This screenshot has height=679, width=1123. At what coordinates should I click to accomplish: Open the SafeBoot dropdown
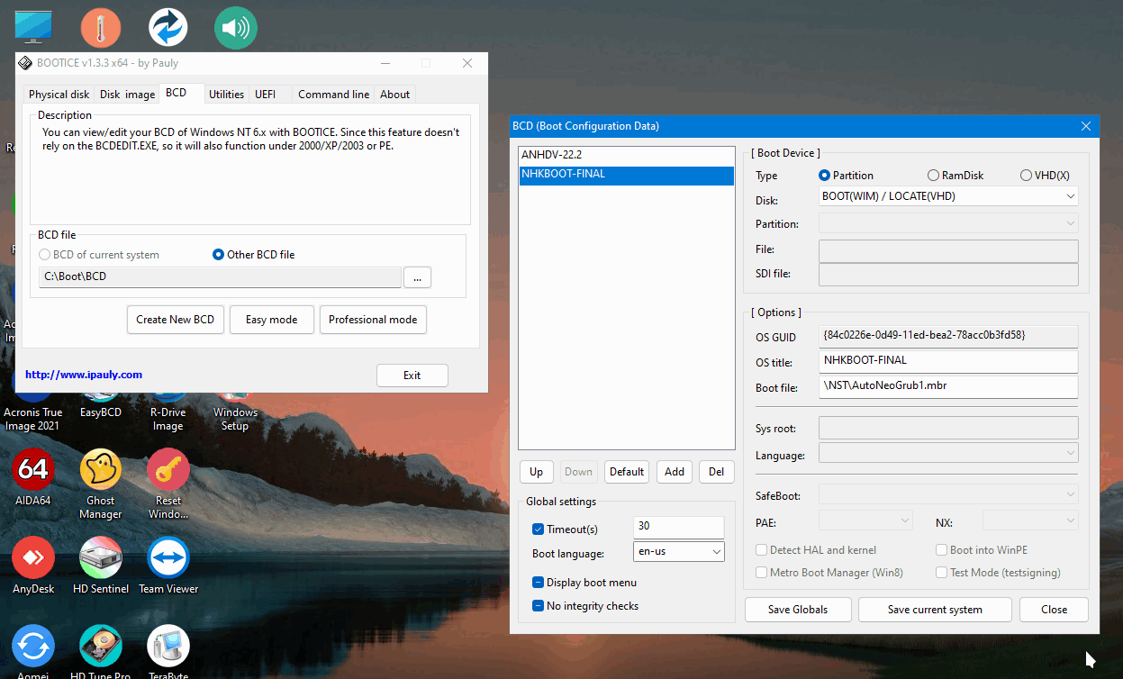coord(948,494)
